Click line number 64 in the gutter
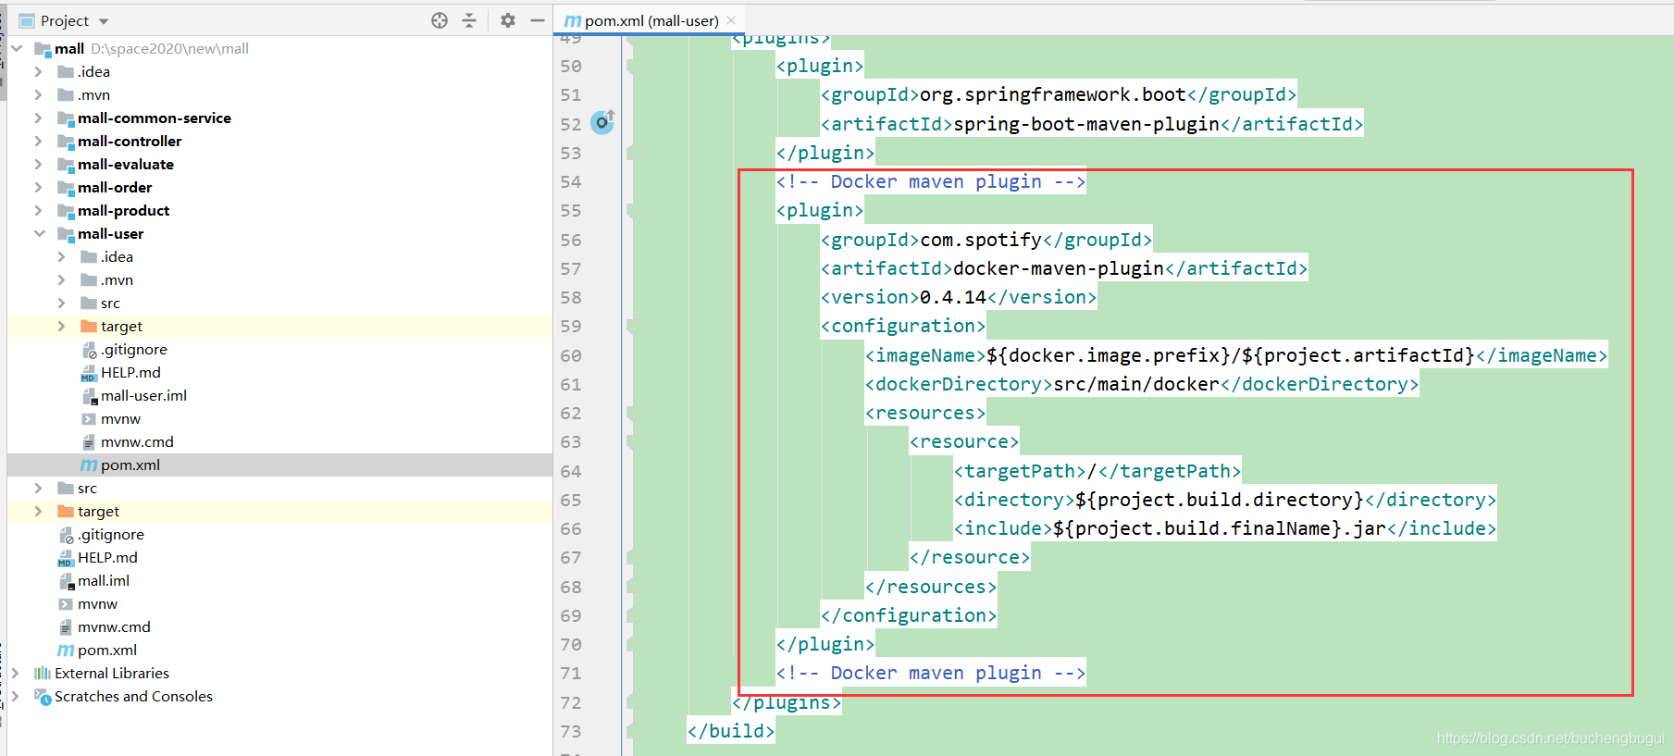Viewport: 1674px width, 756px height. [571, 471]
